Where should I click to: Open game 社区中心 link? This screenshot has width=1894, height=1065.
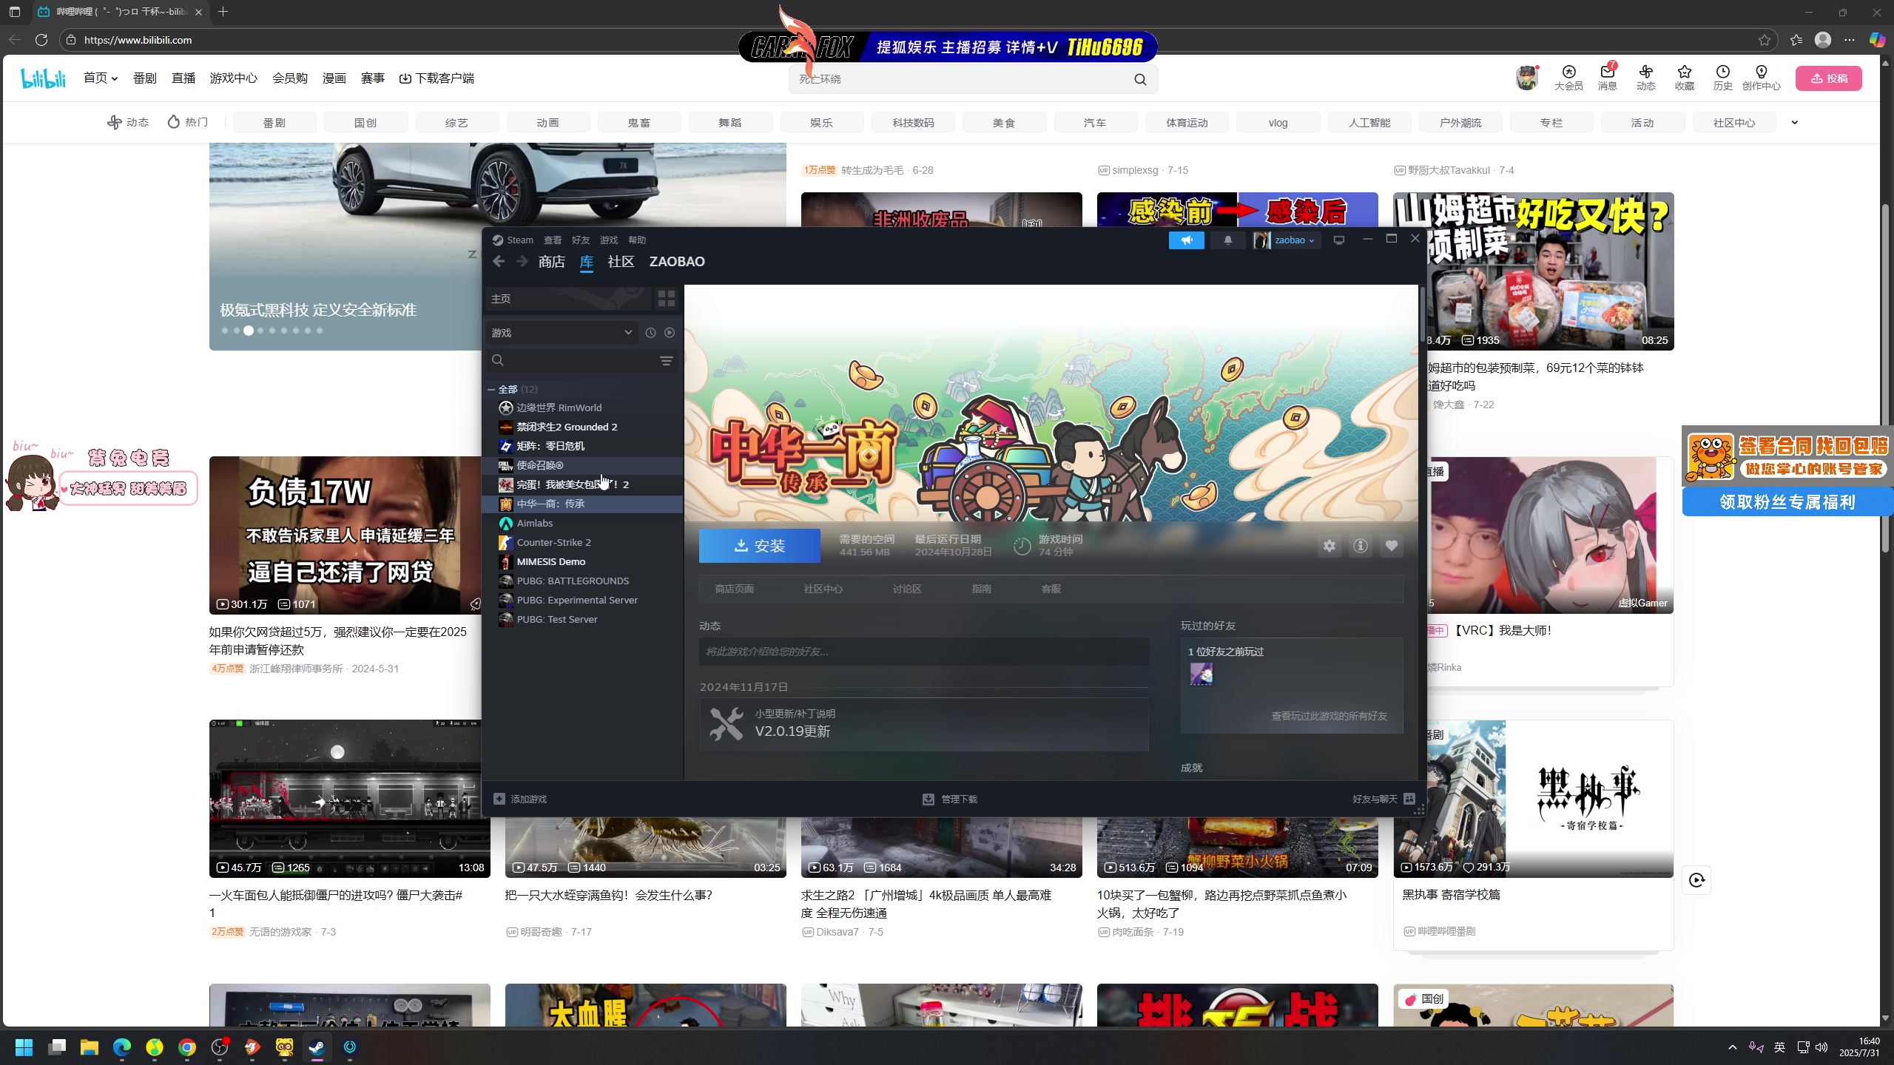point(823,589)
